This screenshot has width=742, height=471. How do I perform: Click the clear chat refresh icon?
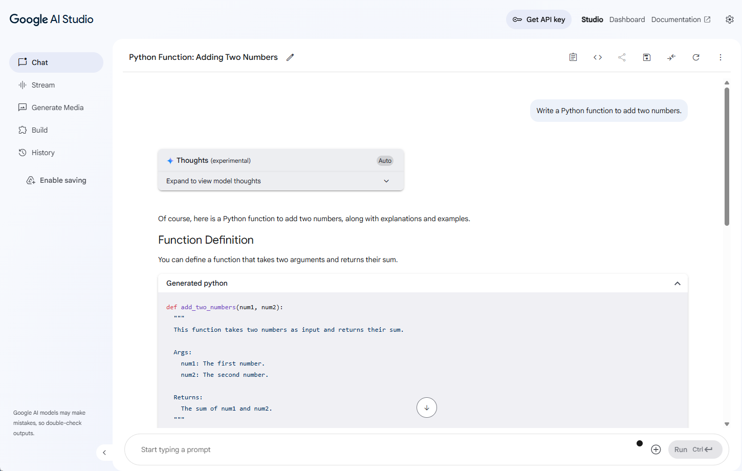click(x=696, y=57)
